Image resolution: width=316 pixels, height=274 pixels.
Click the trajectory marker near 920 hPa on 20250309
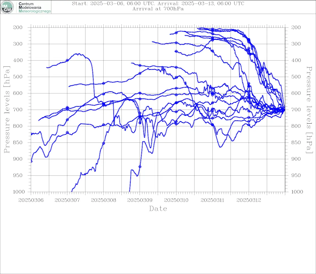(x=140, y=167)
